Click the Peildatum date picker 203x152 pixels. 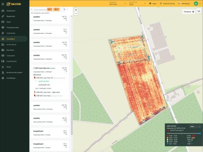(189, 12)
